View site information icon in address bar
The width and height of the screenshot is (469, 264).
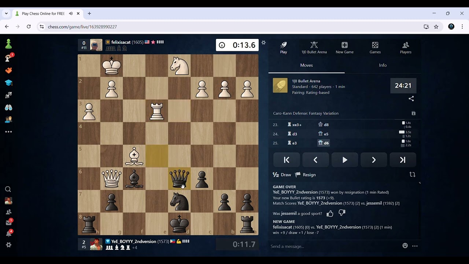point(42,27)
